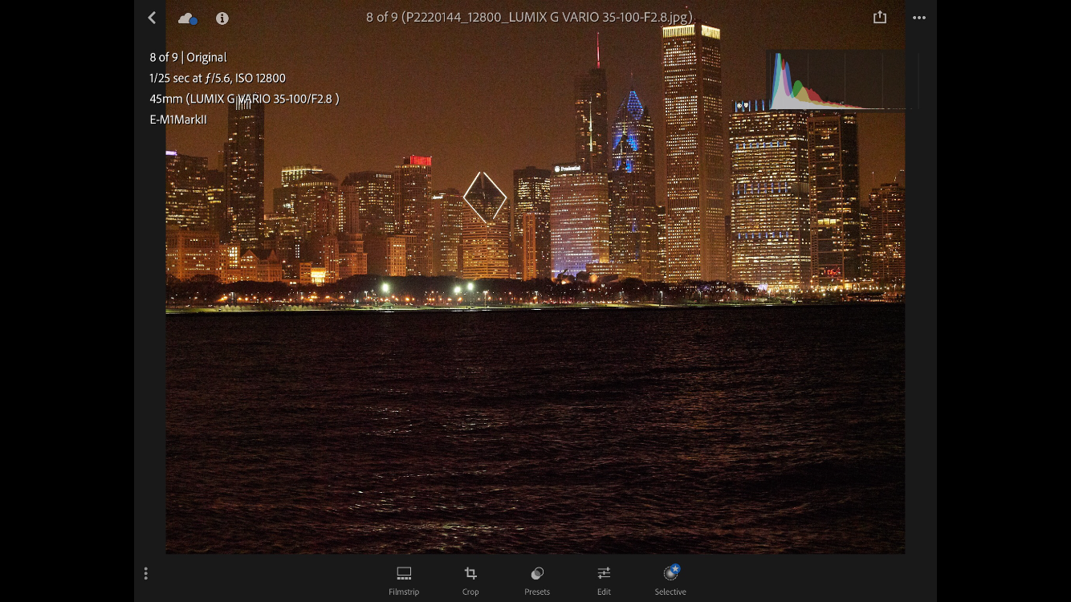The image size is (1071, 602).
Task: Open the photo info icon
Action: (222, 18)
